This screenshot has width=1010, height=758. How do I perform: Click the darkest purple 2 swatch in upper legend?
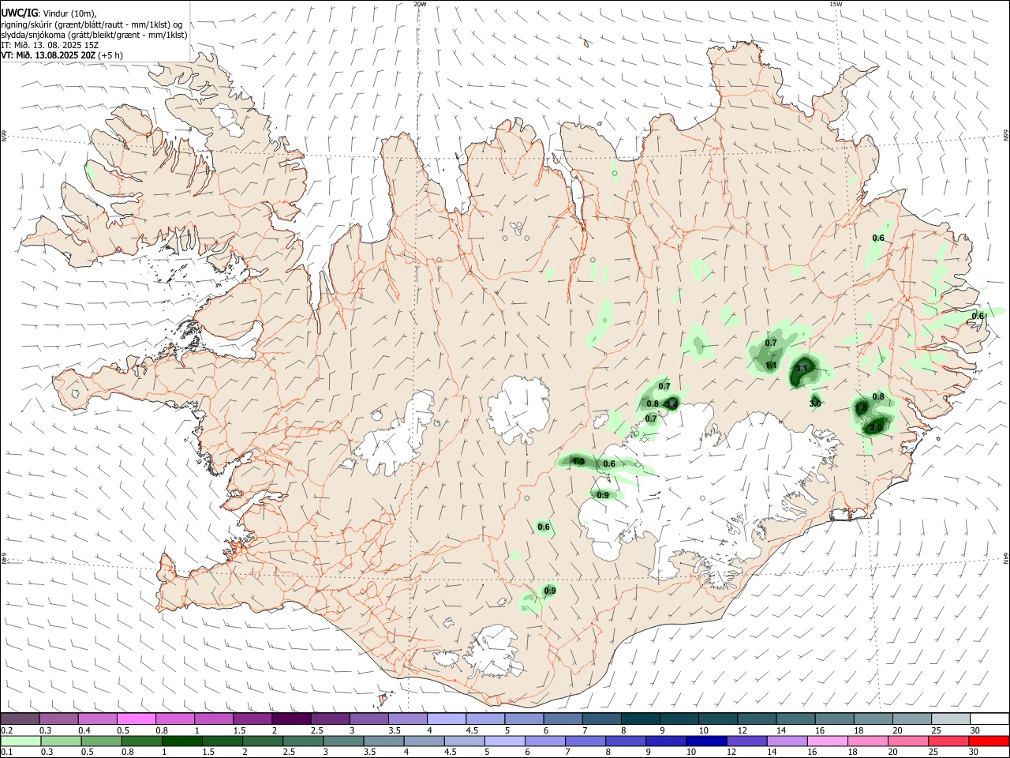coord(291,719)
